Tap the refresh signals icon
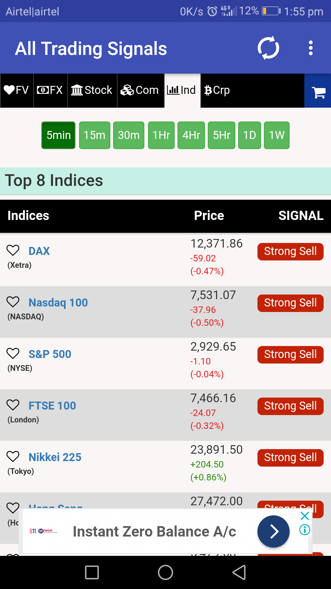This screenshot has width=331, height=589. point(268,48)
